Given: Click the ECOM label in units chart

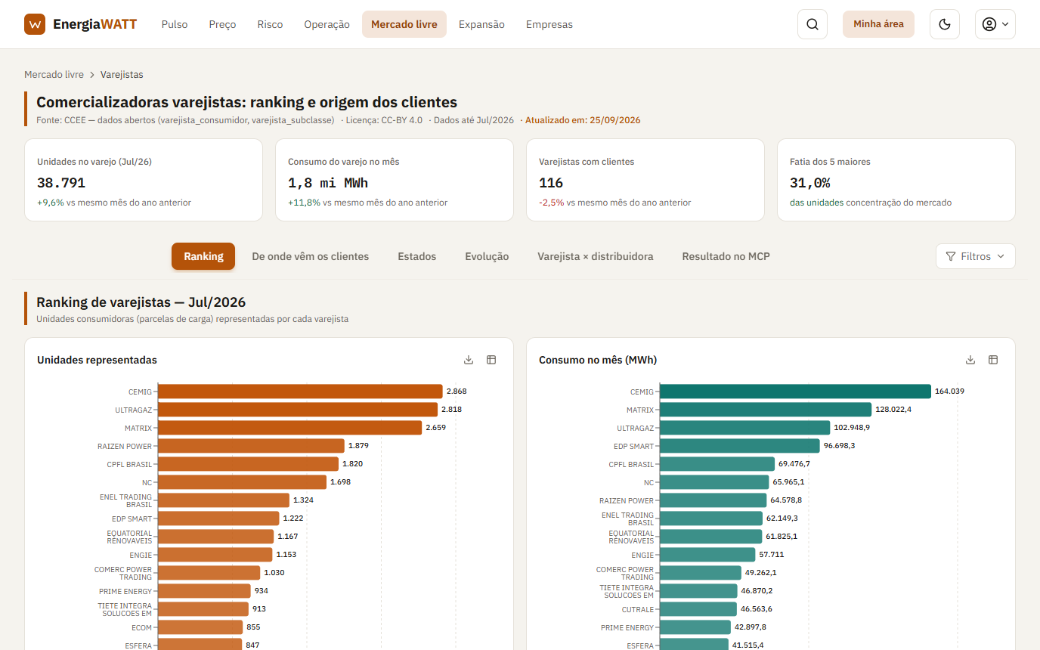Looking at the screenshot, I should tap(141, 627).
